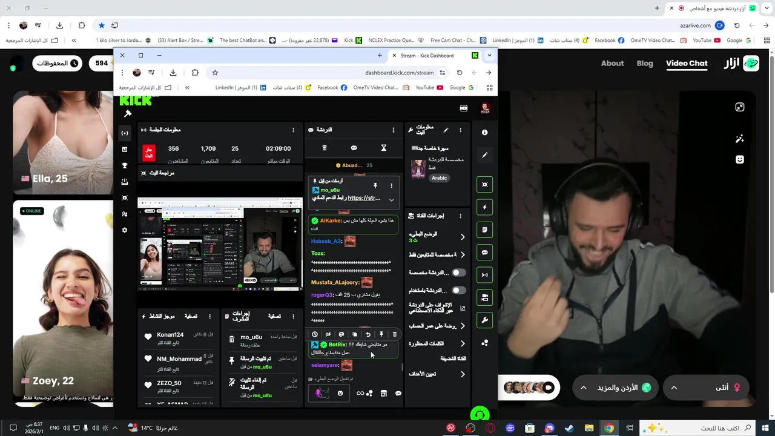Click the speech bubble icon in chat toolbar

[x=354, y=148]
